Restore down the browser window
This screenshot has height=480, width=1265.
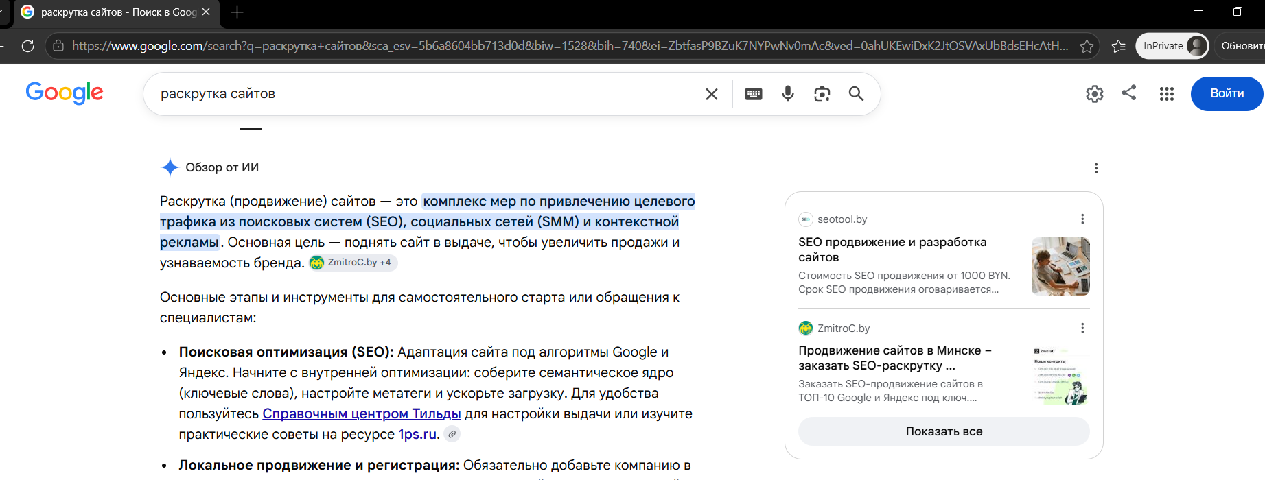pyautogui.click(x=1238, y=12)
